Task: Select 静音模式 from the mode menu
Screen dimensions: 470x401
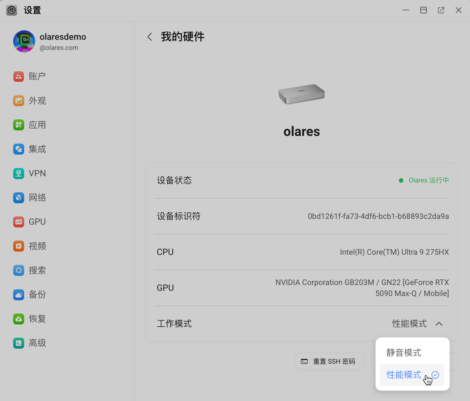Action: click(403, 353)
